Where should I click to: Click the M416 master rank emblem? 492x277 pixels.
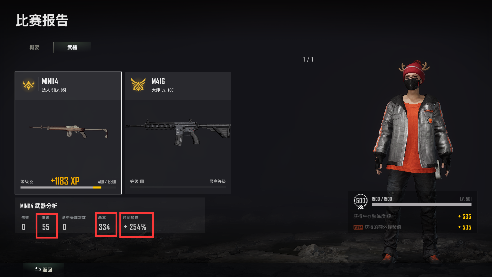click(x=138, y=85)
